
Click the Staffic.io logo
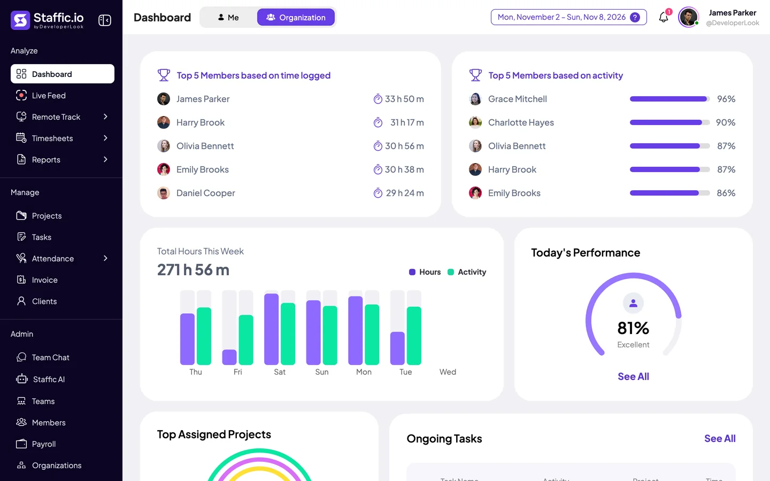[47, 20]
